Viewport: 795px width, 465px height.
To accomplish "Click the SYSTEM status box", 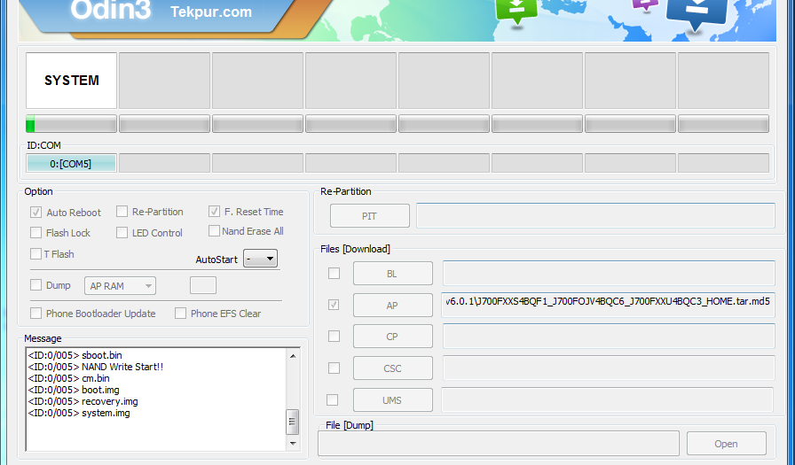I will [72, 81].
